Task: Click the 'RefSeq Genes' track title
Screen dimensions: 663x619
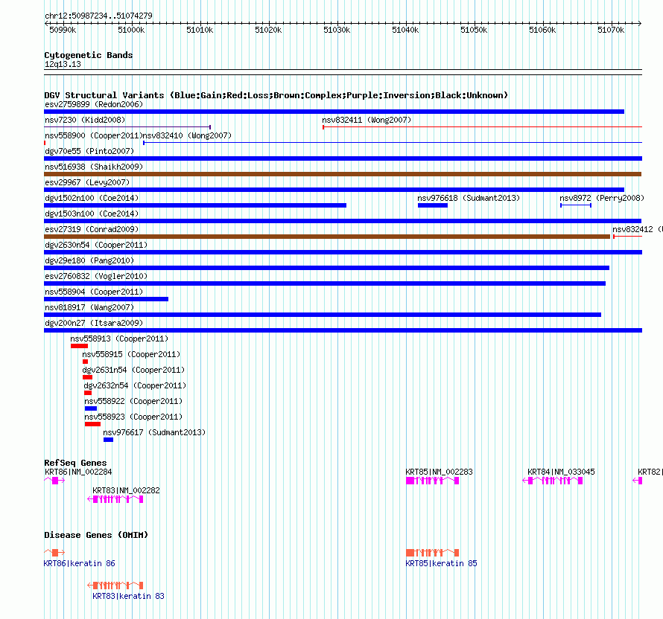Action: [76, 463]
